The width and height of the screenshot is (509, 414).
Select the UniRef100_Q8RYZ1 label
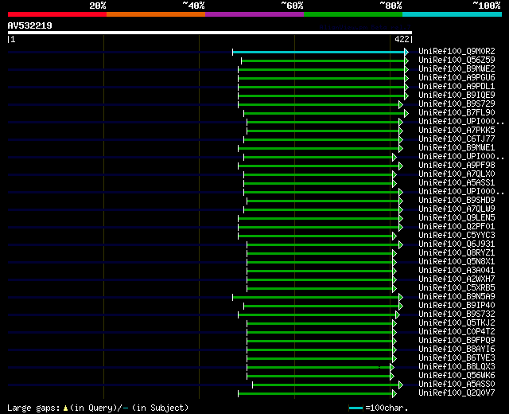tap(457, 253)
